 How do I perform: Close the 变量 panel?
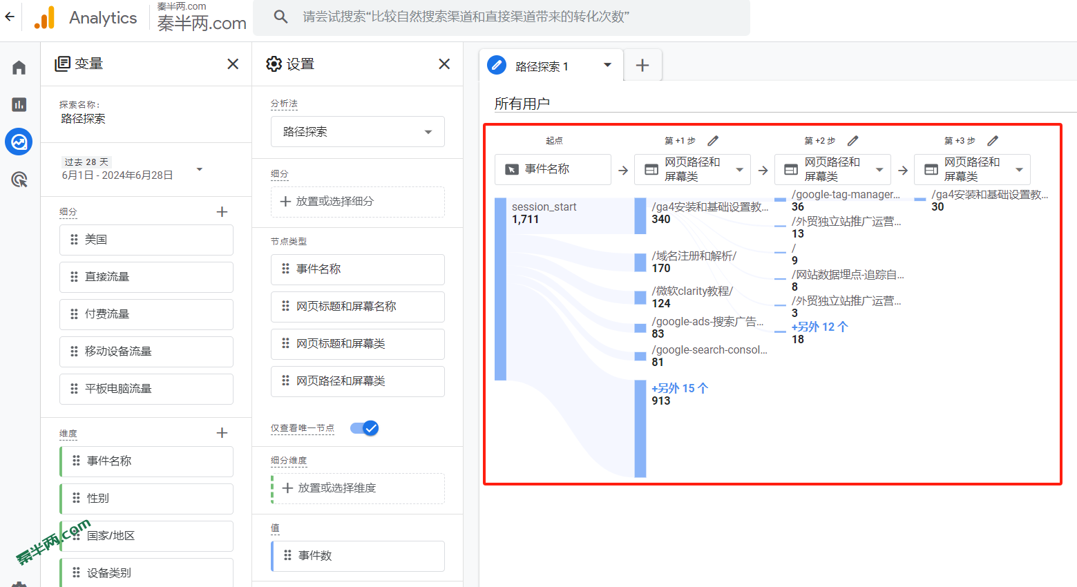coord(233,64)
